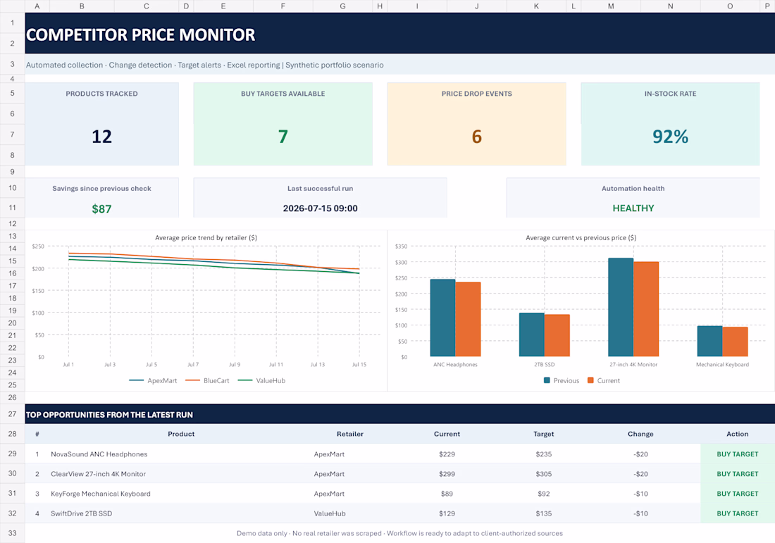Select row header 27
The height and width of the screenshot is (543, 775).
tap(13, 414)
